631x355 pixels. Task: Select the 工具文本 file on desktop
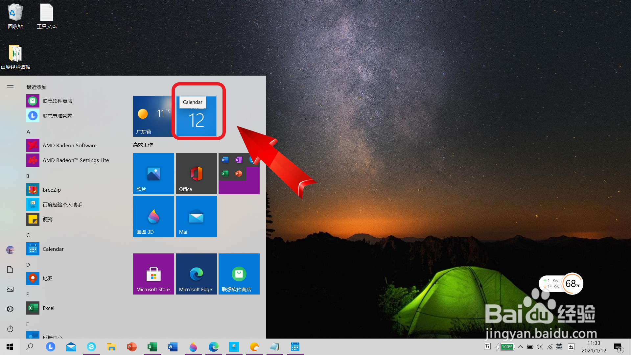47,16
